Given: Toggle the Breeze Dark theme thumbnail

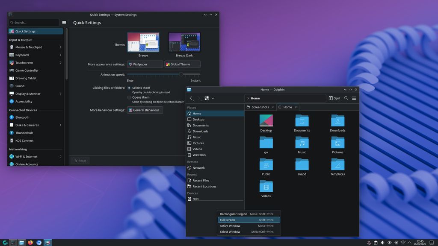Looking at the screenshot, I should tap(184, 41).
